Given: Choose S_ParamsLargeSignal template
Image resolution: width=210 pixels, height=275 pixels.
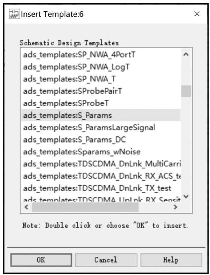Looking at the screenshot, I should click(101, 127).
